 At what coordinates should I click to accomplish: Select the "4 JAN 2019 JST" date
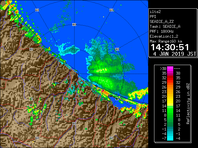174,54
